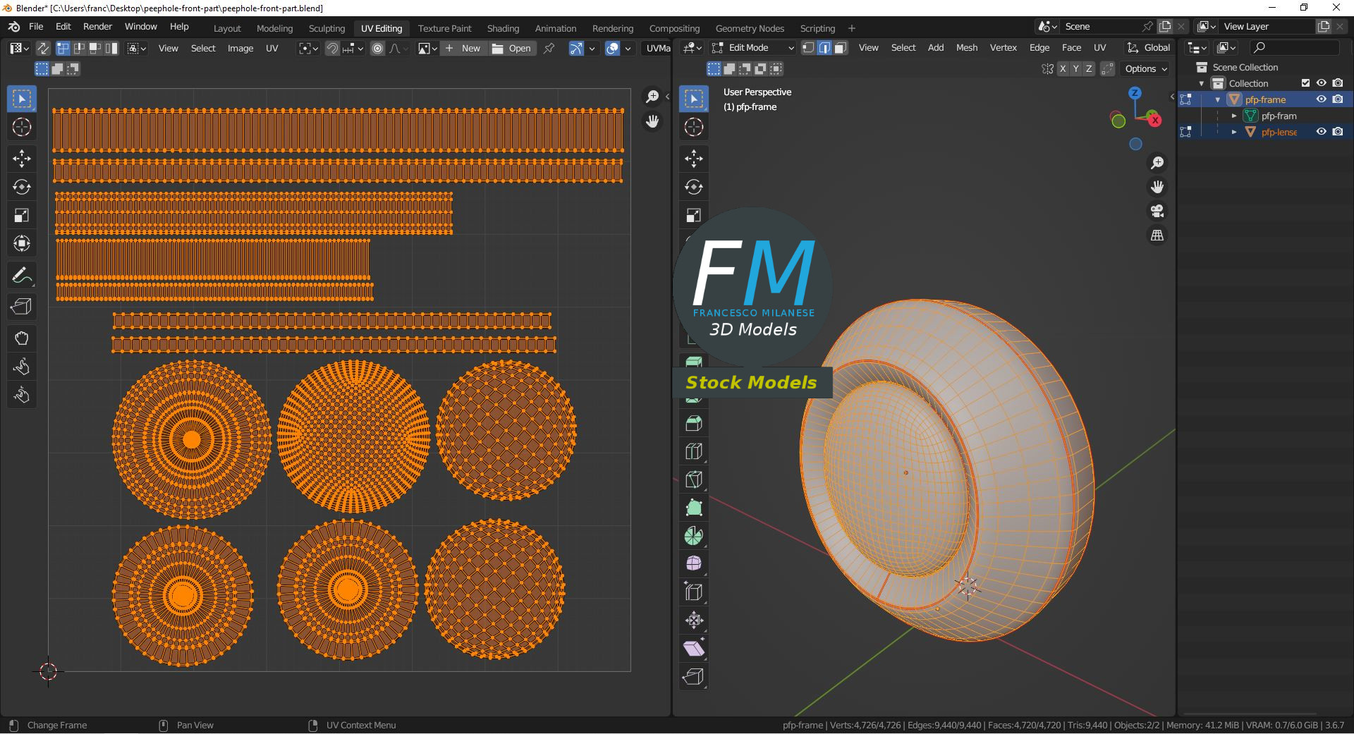Toggle camera view in 3D viewport
This screenshot has height=734, width=1354.
point(1157,211)
